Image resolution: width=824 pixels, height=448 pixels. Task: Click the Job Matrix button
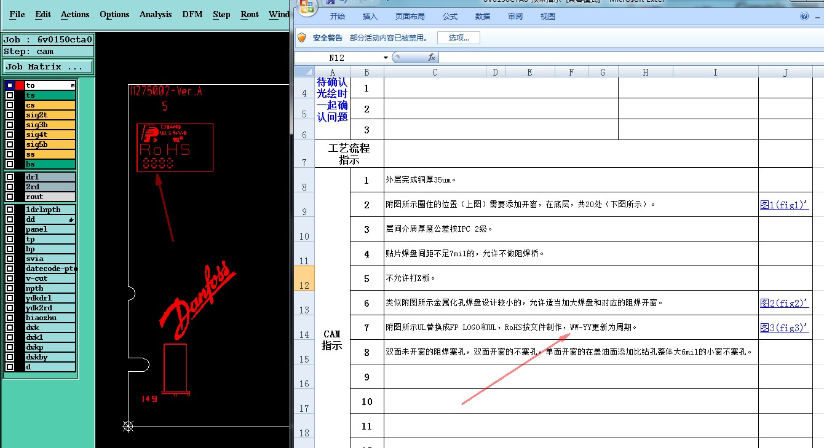coord(49,66)
